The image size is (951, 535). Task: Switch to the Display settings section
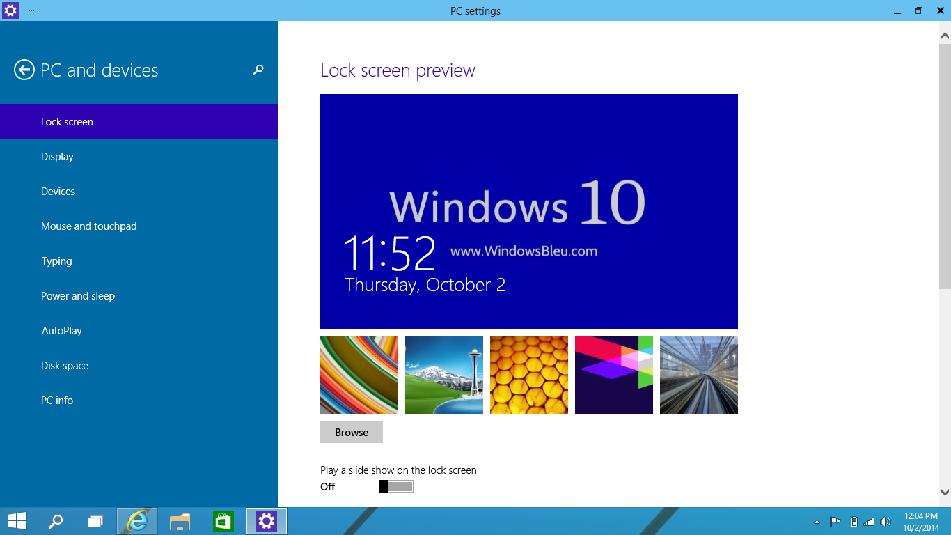pos(57,156)
